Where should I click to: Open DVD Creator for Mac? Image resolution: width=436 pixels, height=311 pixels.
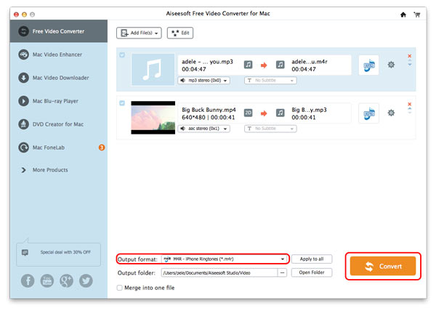coord(58,124)
